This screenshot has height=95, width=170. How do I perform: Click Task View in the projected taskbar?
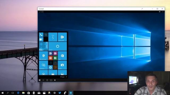[x=51, y=80]
